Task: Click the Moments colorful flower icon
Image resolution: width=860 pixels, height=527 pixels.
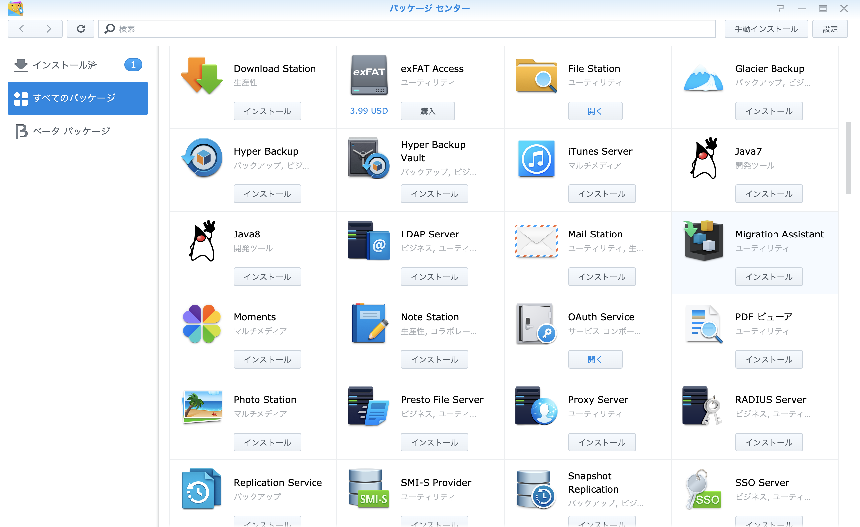Action: [x=202, y=324]
